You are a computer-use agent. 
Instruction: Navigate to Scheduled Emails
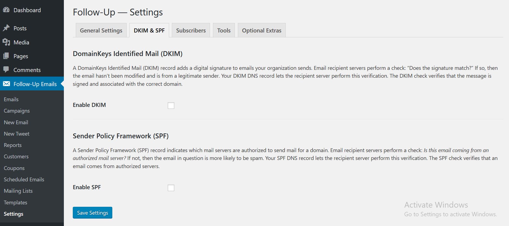(x=24, y=179)
